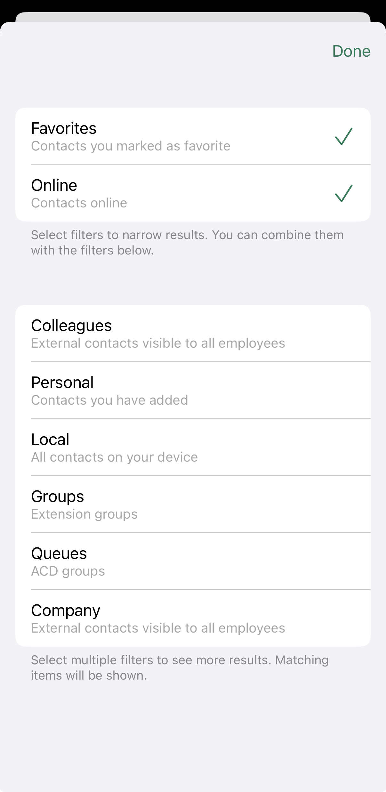
Task: Click the "ACD groups" subtitle
Action: [x=68, y=571]
